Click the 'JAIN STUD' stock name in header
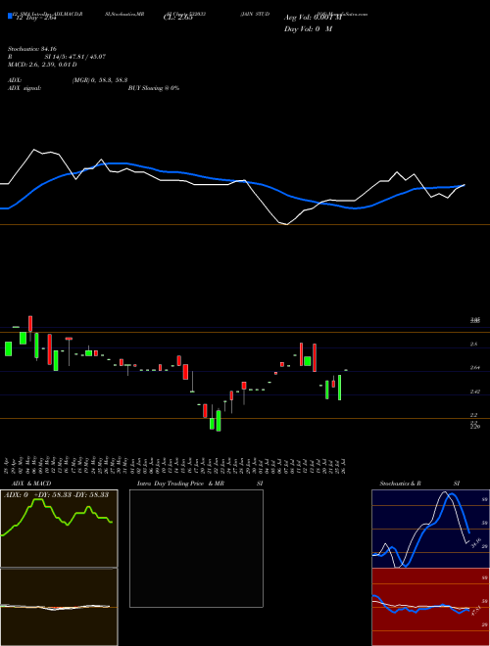The image size is (490, 646). [255, 14]
